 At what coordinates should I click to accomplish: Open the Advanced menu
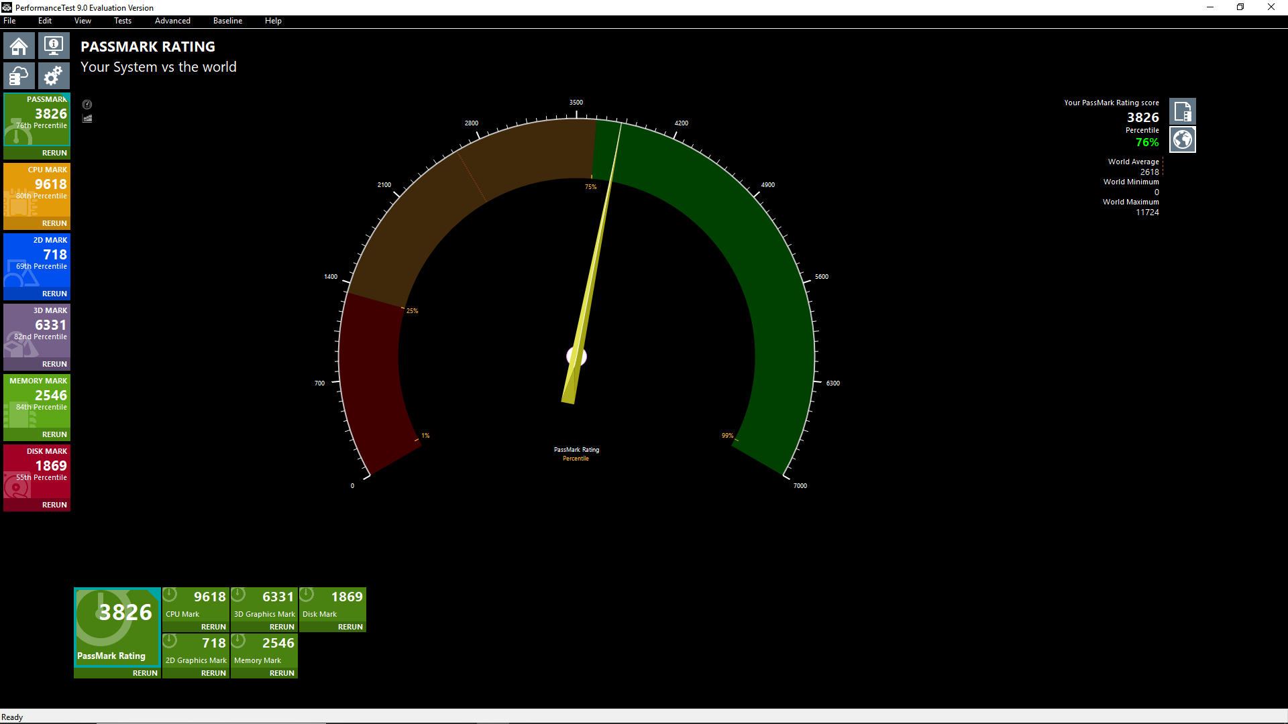click(x=172, y=21)
